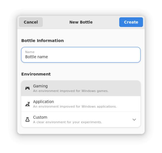Click the Gaming controller icon
Image resolution: width=162 pixels, height=153 pixels.
point(27,88)
